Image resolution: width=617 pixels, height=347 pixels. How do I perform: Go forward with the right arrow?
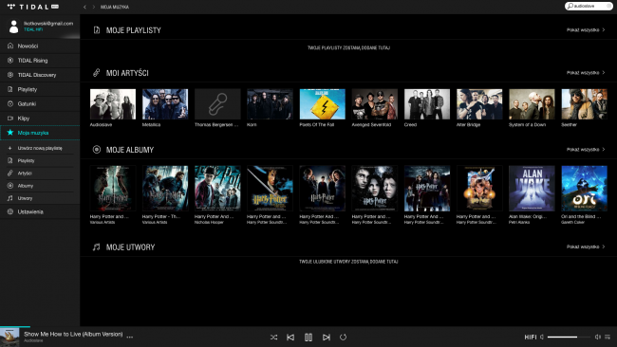94,7
